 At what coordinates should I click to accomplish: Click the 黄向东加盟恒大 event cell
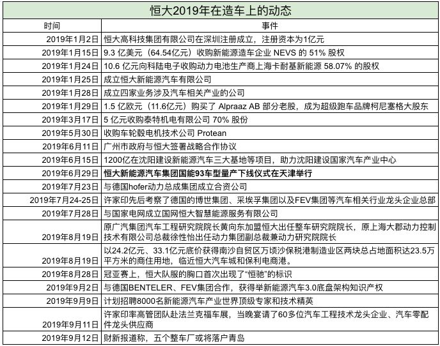pyautogui.click(x=269, y=232)
